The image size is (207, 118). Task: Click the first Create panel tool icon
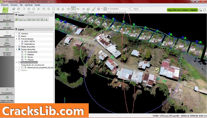click(17, 19)
